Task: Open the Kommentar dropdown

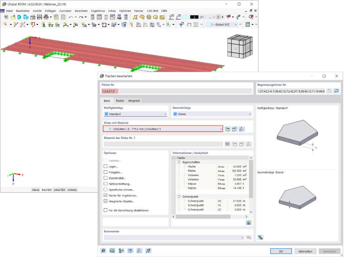Action: pos(242,237)
